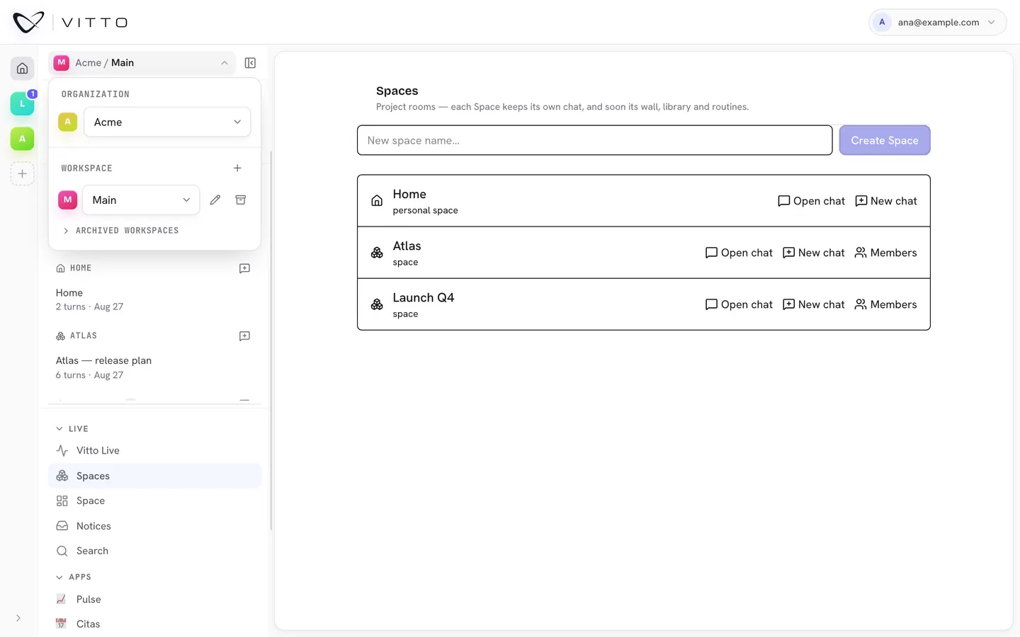Image resolution: width=1020 pixels, height=637 pixels.
Task: Add a new workspace with plus icon
Action: [237, 168]
